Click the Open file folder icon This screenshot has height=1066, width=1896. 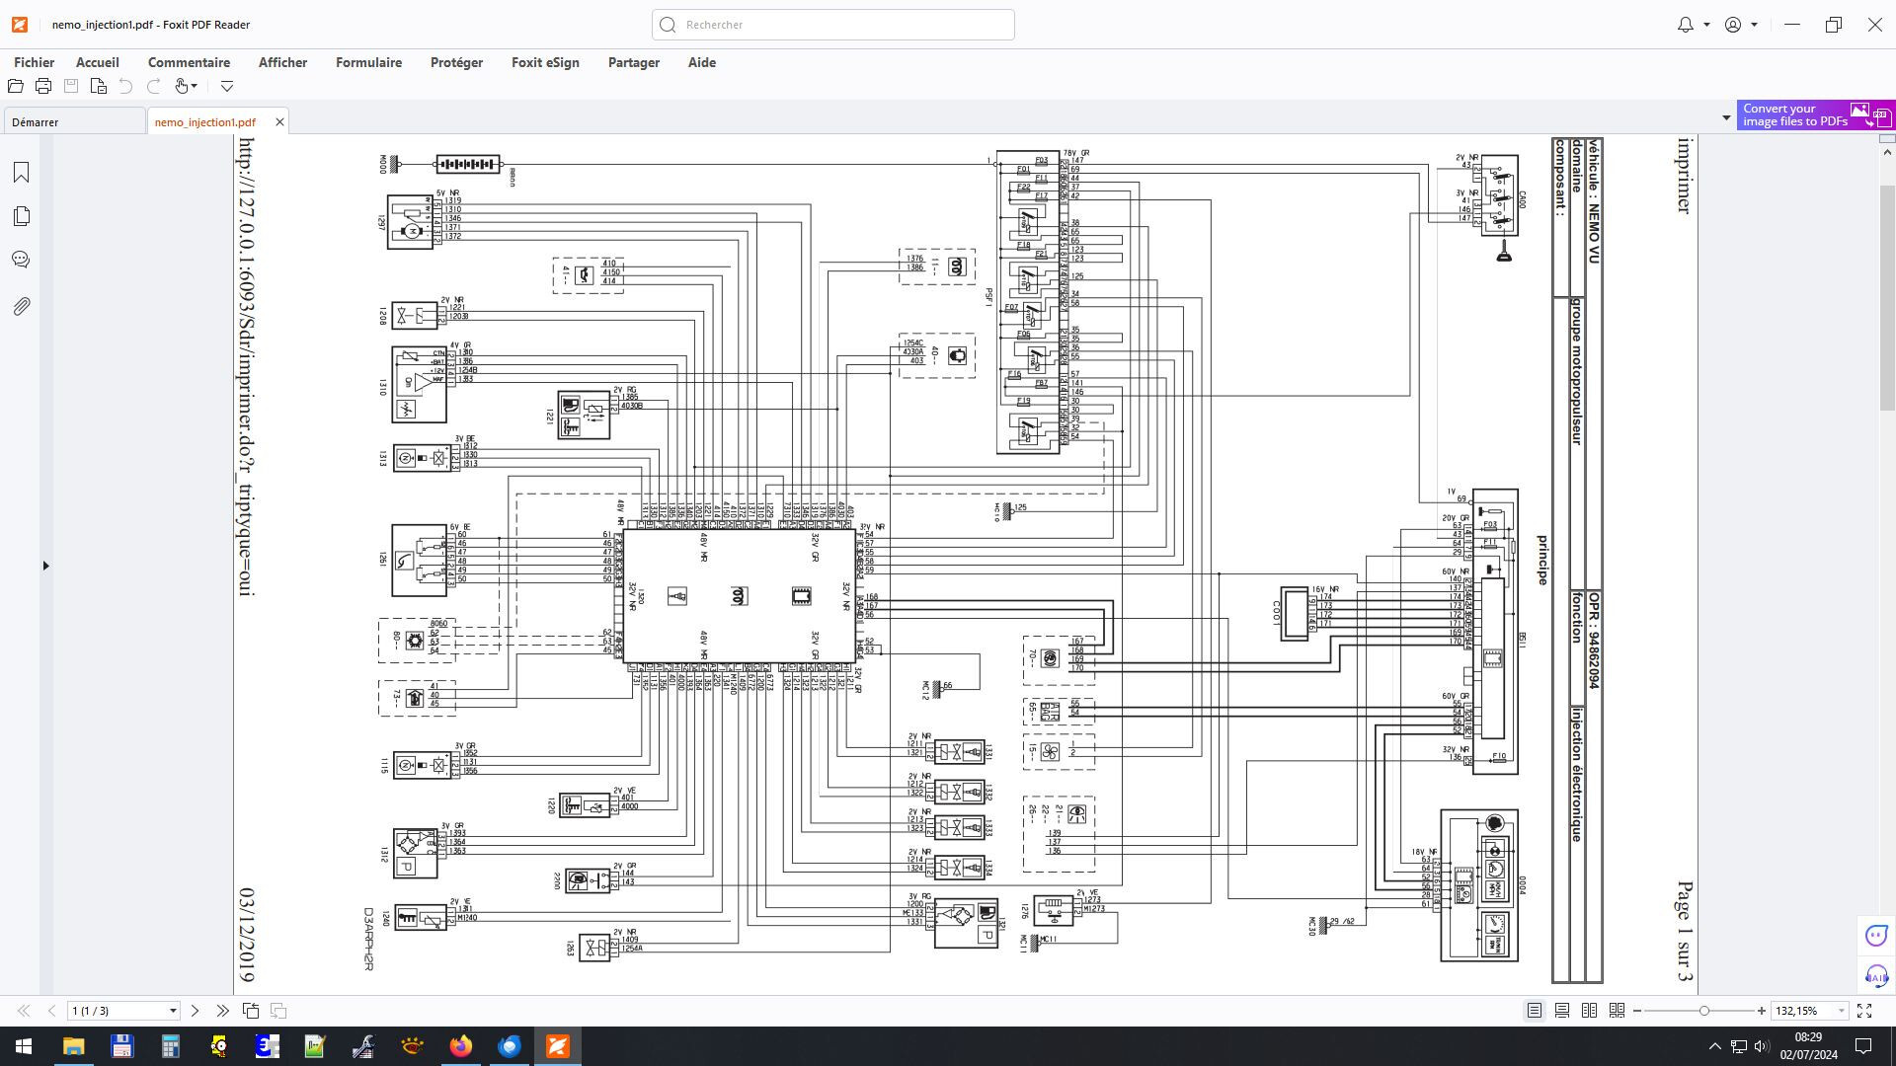[x=16, y=86]
